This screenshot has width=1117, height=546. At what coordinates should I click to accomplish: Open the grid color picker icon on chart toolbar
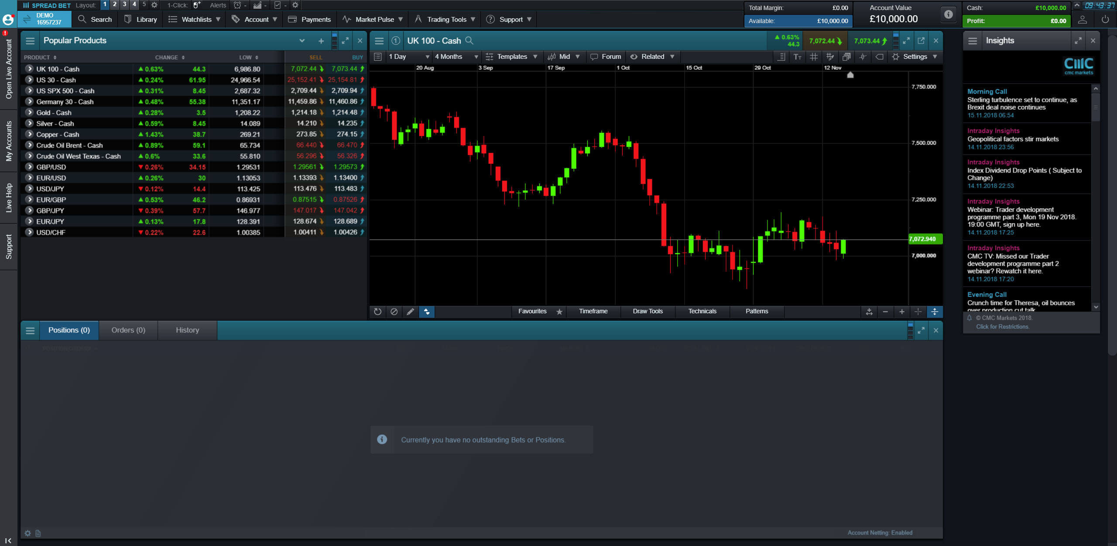(x=830, y=57)
